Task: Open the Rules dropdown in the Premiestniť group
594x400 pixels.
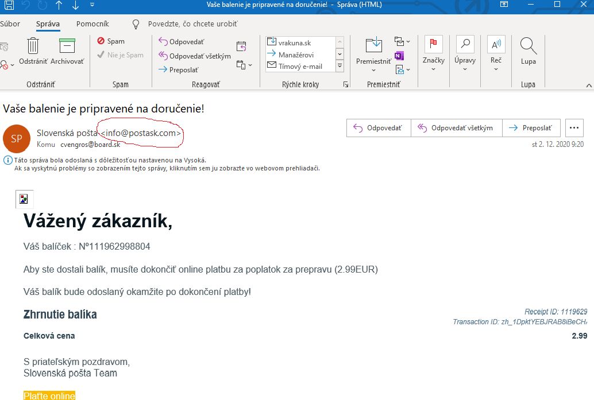Action: click(x=402, y=41)
